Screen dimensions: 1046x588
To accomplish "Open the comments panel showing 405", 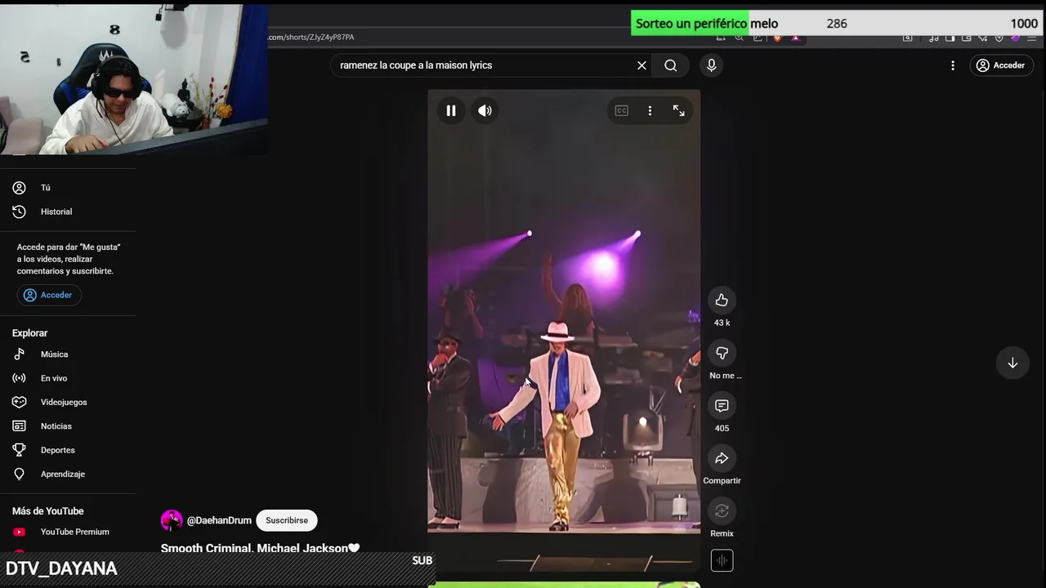I will click(x=722, y=406).
